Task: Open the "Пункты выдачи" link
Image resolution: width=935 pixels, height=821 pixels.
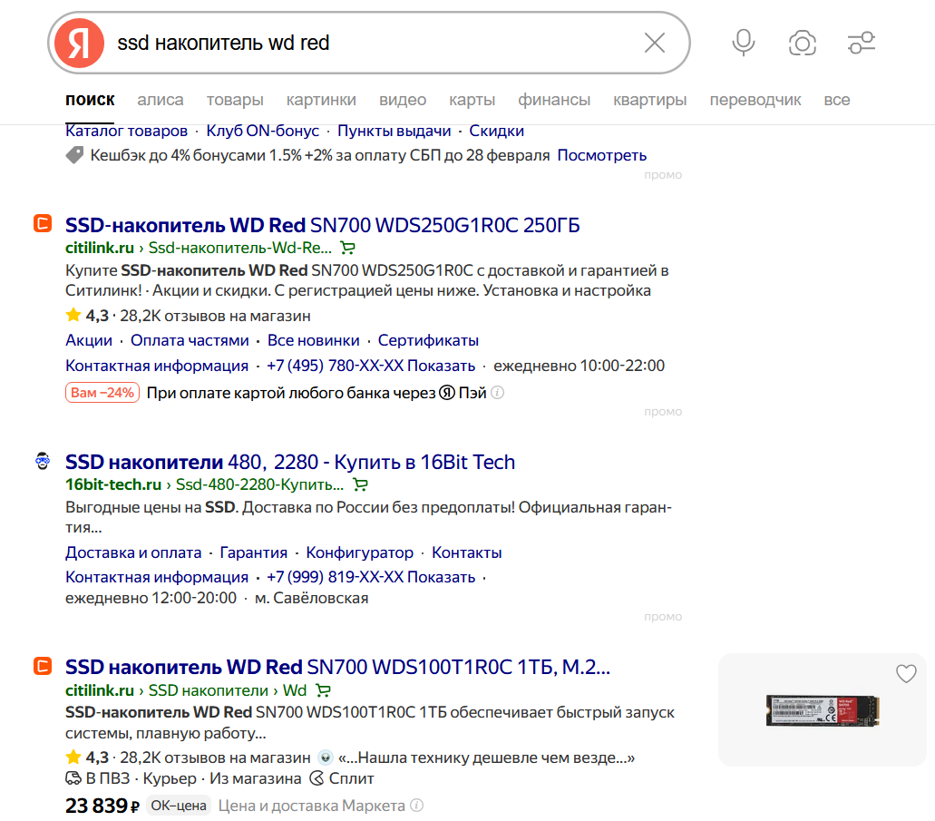Action: [394, 131]
